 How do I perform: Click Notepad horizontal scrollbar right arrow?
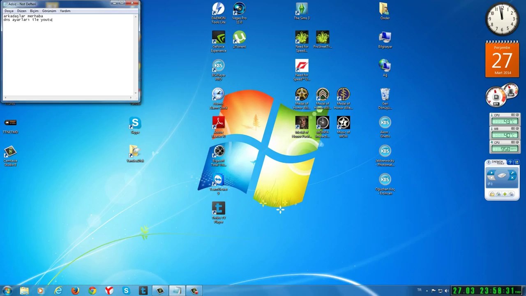coord(131,98)
